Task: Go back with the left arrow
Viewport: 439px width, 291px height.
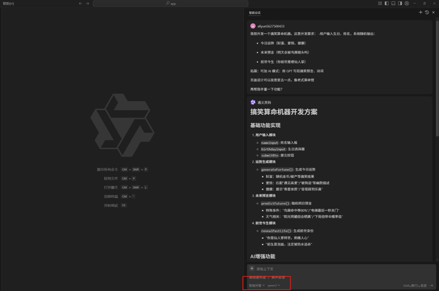Action: 81,4
